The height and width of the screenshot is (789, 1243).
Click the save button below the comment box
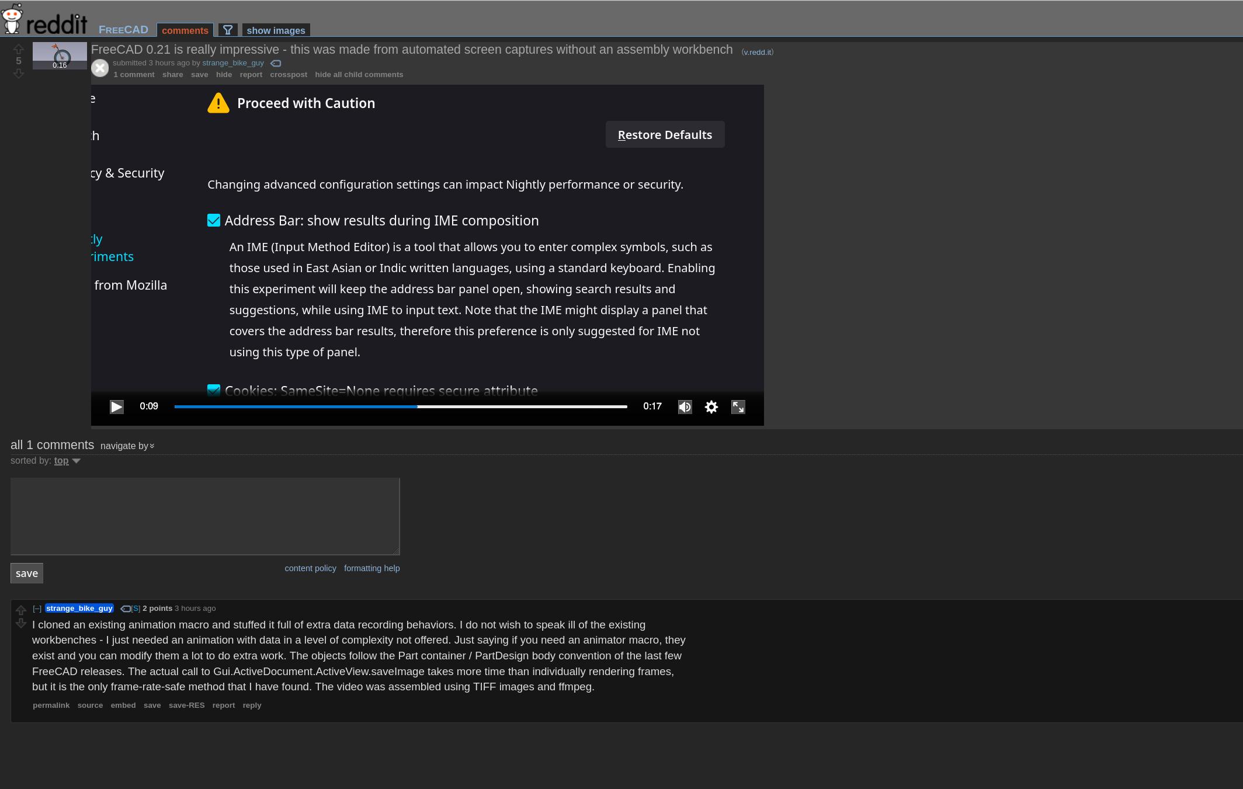[26, 573]
